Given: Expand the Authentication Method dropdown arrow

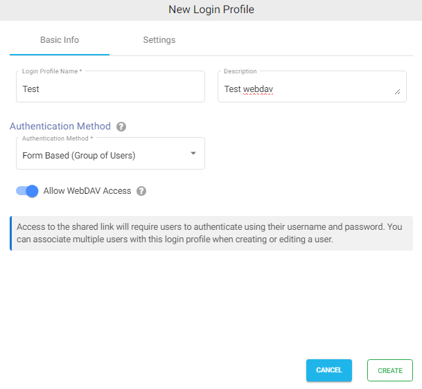Looking at the screenshot, I should coord(193,154).
